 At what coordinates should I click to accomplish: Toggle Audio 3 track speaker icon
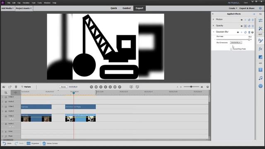6,102
